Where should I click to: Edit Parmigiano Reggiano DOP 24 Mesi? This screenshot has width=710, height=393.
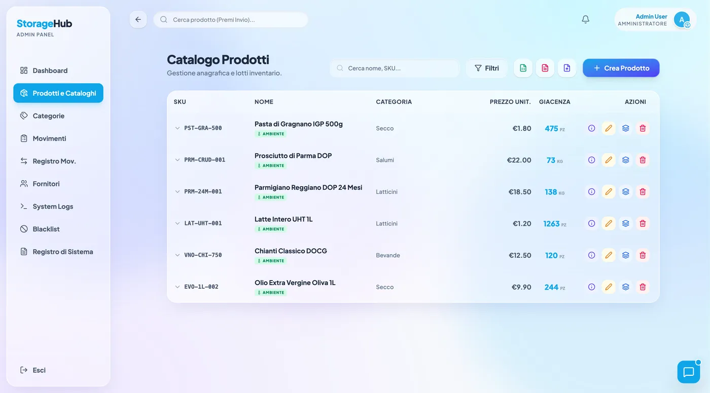(609, 191)
